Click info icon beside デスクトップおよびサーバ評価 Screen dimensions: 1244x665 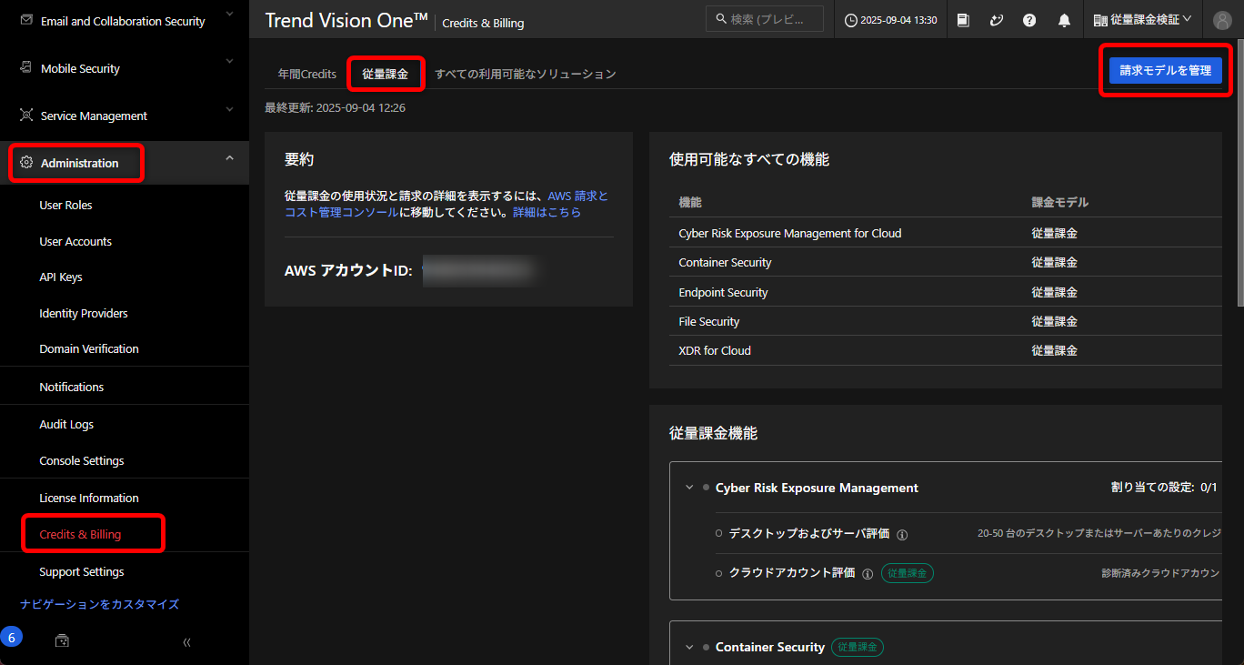(902, 535)
